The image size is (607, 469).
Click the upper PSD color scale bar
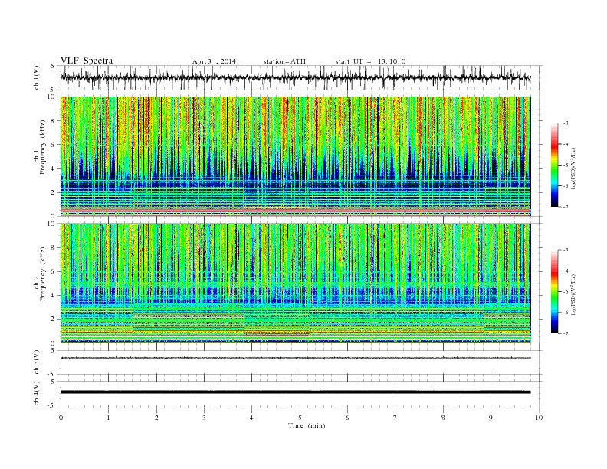coord(555,166)
